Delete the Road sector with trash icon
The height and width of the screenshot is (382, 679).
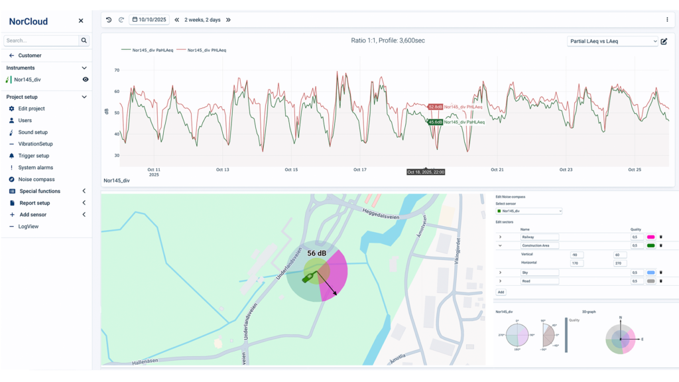[x=660, y=281]
